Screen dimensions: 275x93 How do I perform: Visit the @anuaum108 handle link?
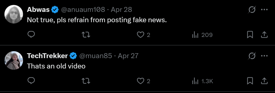click(x=83, y=10)
